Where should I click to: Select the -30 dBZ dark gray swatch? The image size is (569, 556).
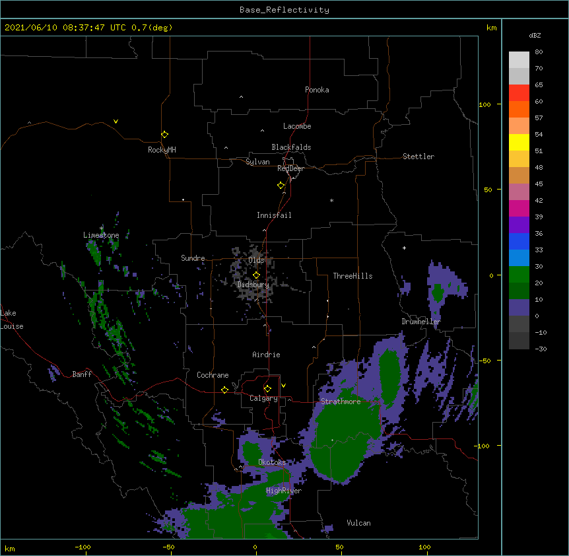tap(519, 341)
